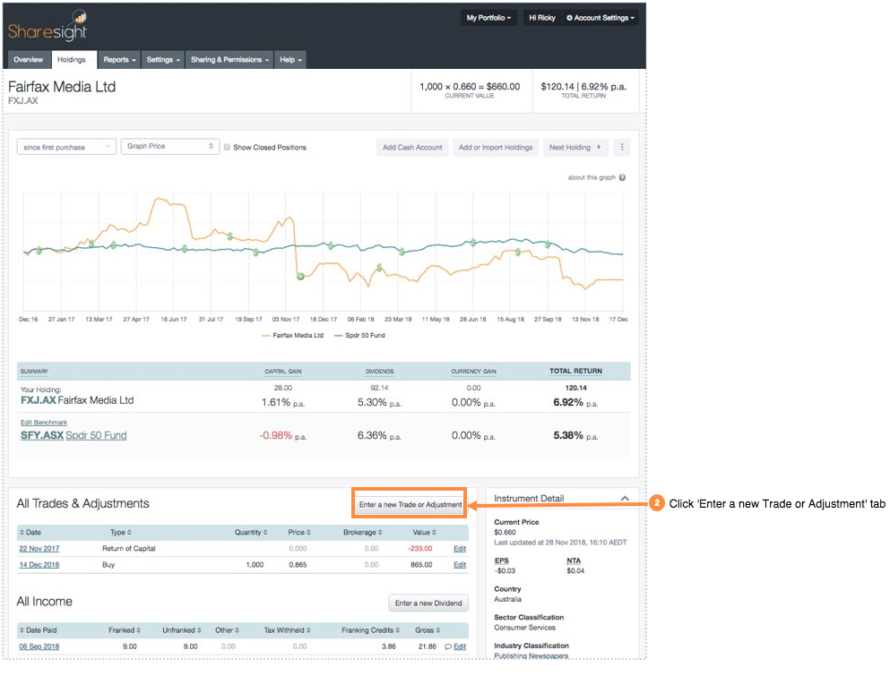The height and width of the screenshot is (676, 890).
Task: Sort trades by Value column arrows
Action: point(434,533)
